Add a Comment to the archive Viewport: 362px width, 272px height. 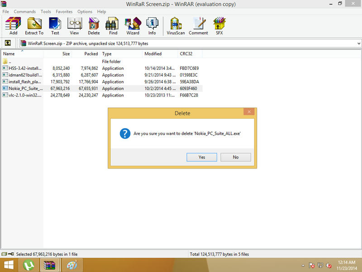pyautogui.click(x=198, y=26)
